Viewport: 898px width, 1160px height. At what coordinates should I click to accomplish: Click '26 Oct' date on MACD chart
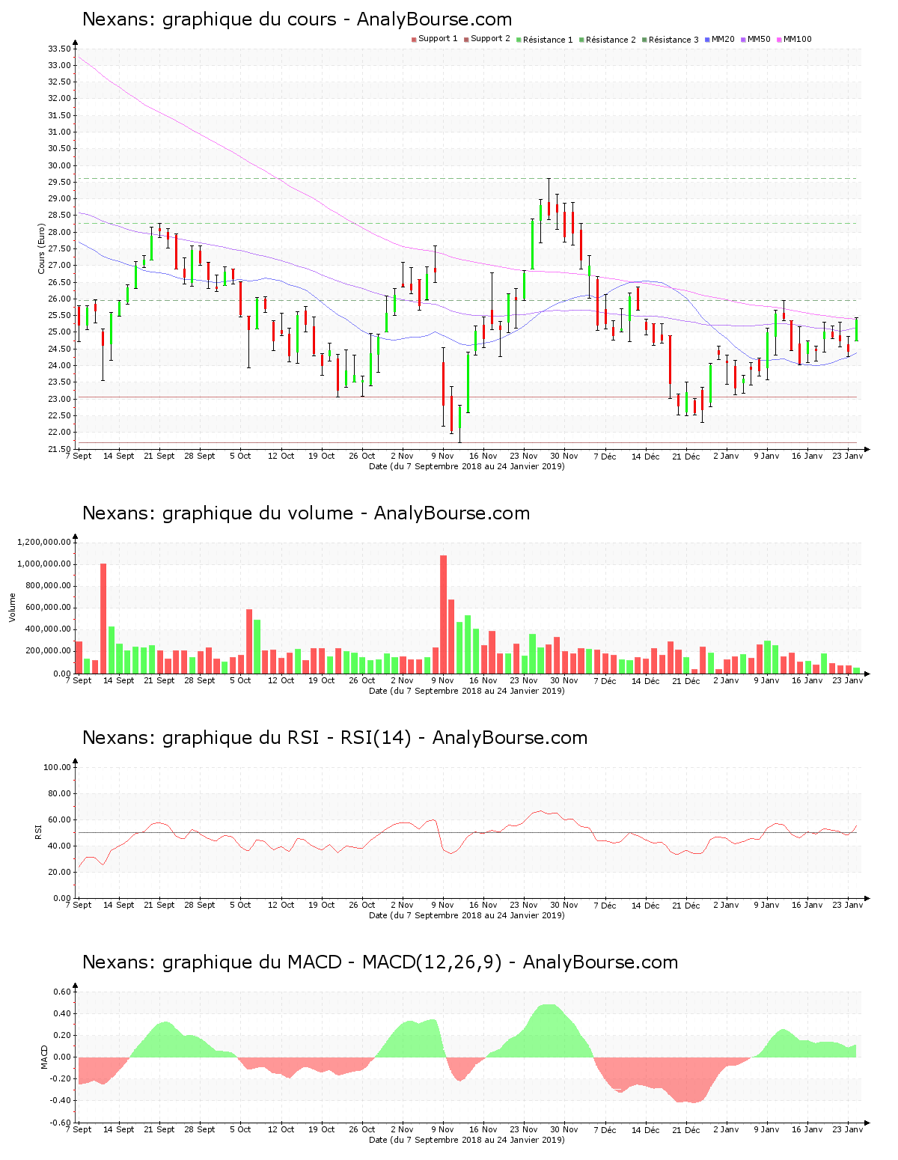pos(362,1129)
